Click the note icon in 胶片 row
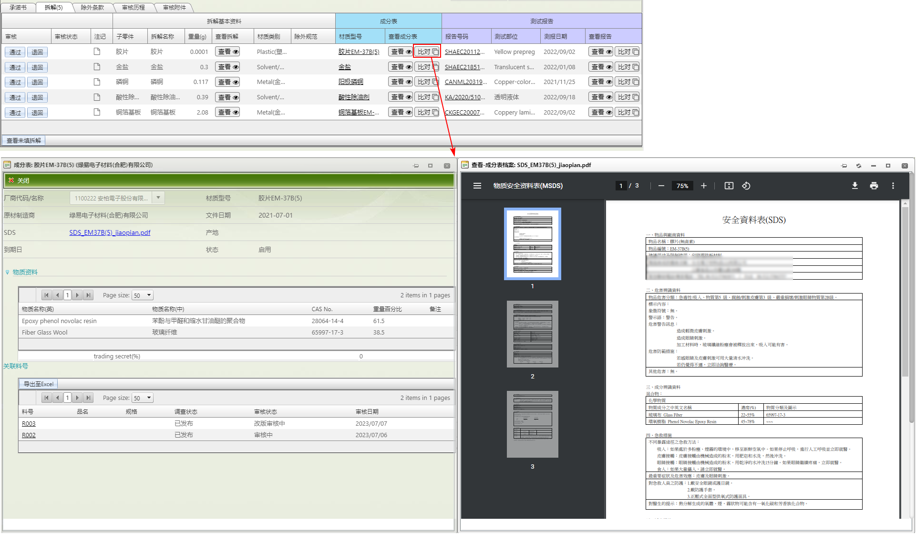This screenshot has height=535, width=916. coord(97,52)
